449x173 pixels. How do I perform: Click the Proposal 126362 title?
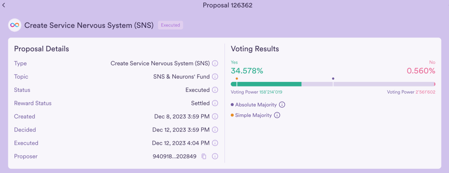(x=227, y=5)
